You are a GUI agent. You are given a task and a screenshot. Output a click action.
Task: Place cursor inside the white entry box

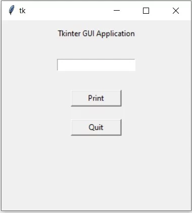coord(96,65)
